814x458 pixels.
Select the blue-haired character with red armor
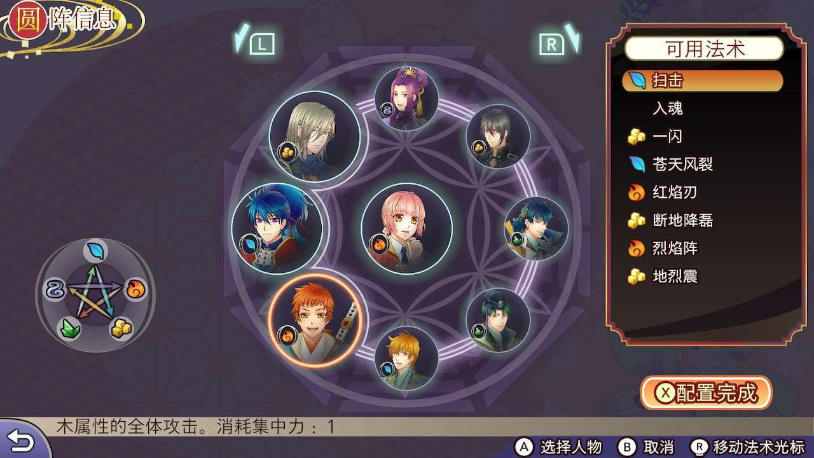point(277,229)
